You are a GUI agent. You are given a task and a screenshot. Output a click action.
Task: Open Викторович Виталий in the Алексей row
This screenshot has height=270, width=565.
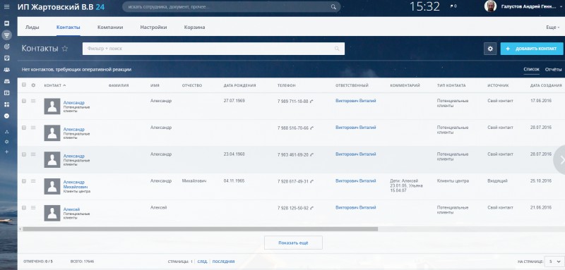[x=356, y=207]
